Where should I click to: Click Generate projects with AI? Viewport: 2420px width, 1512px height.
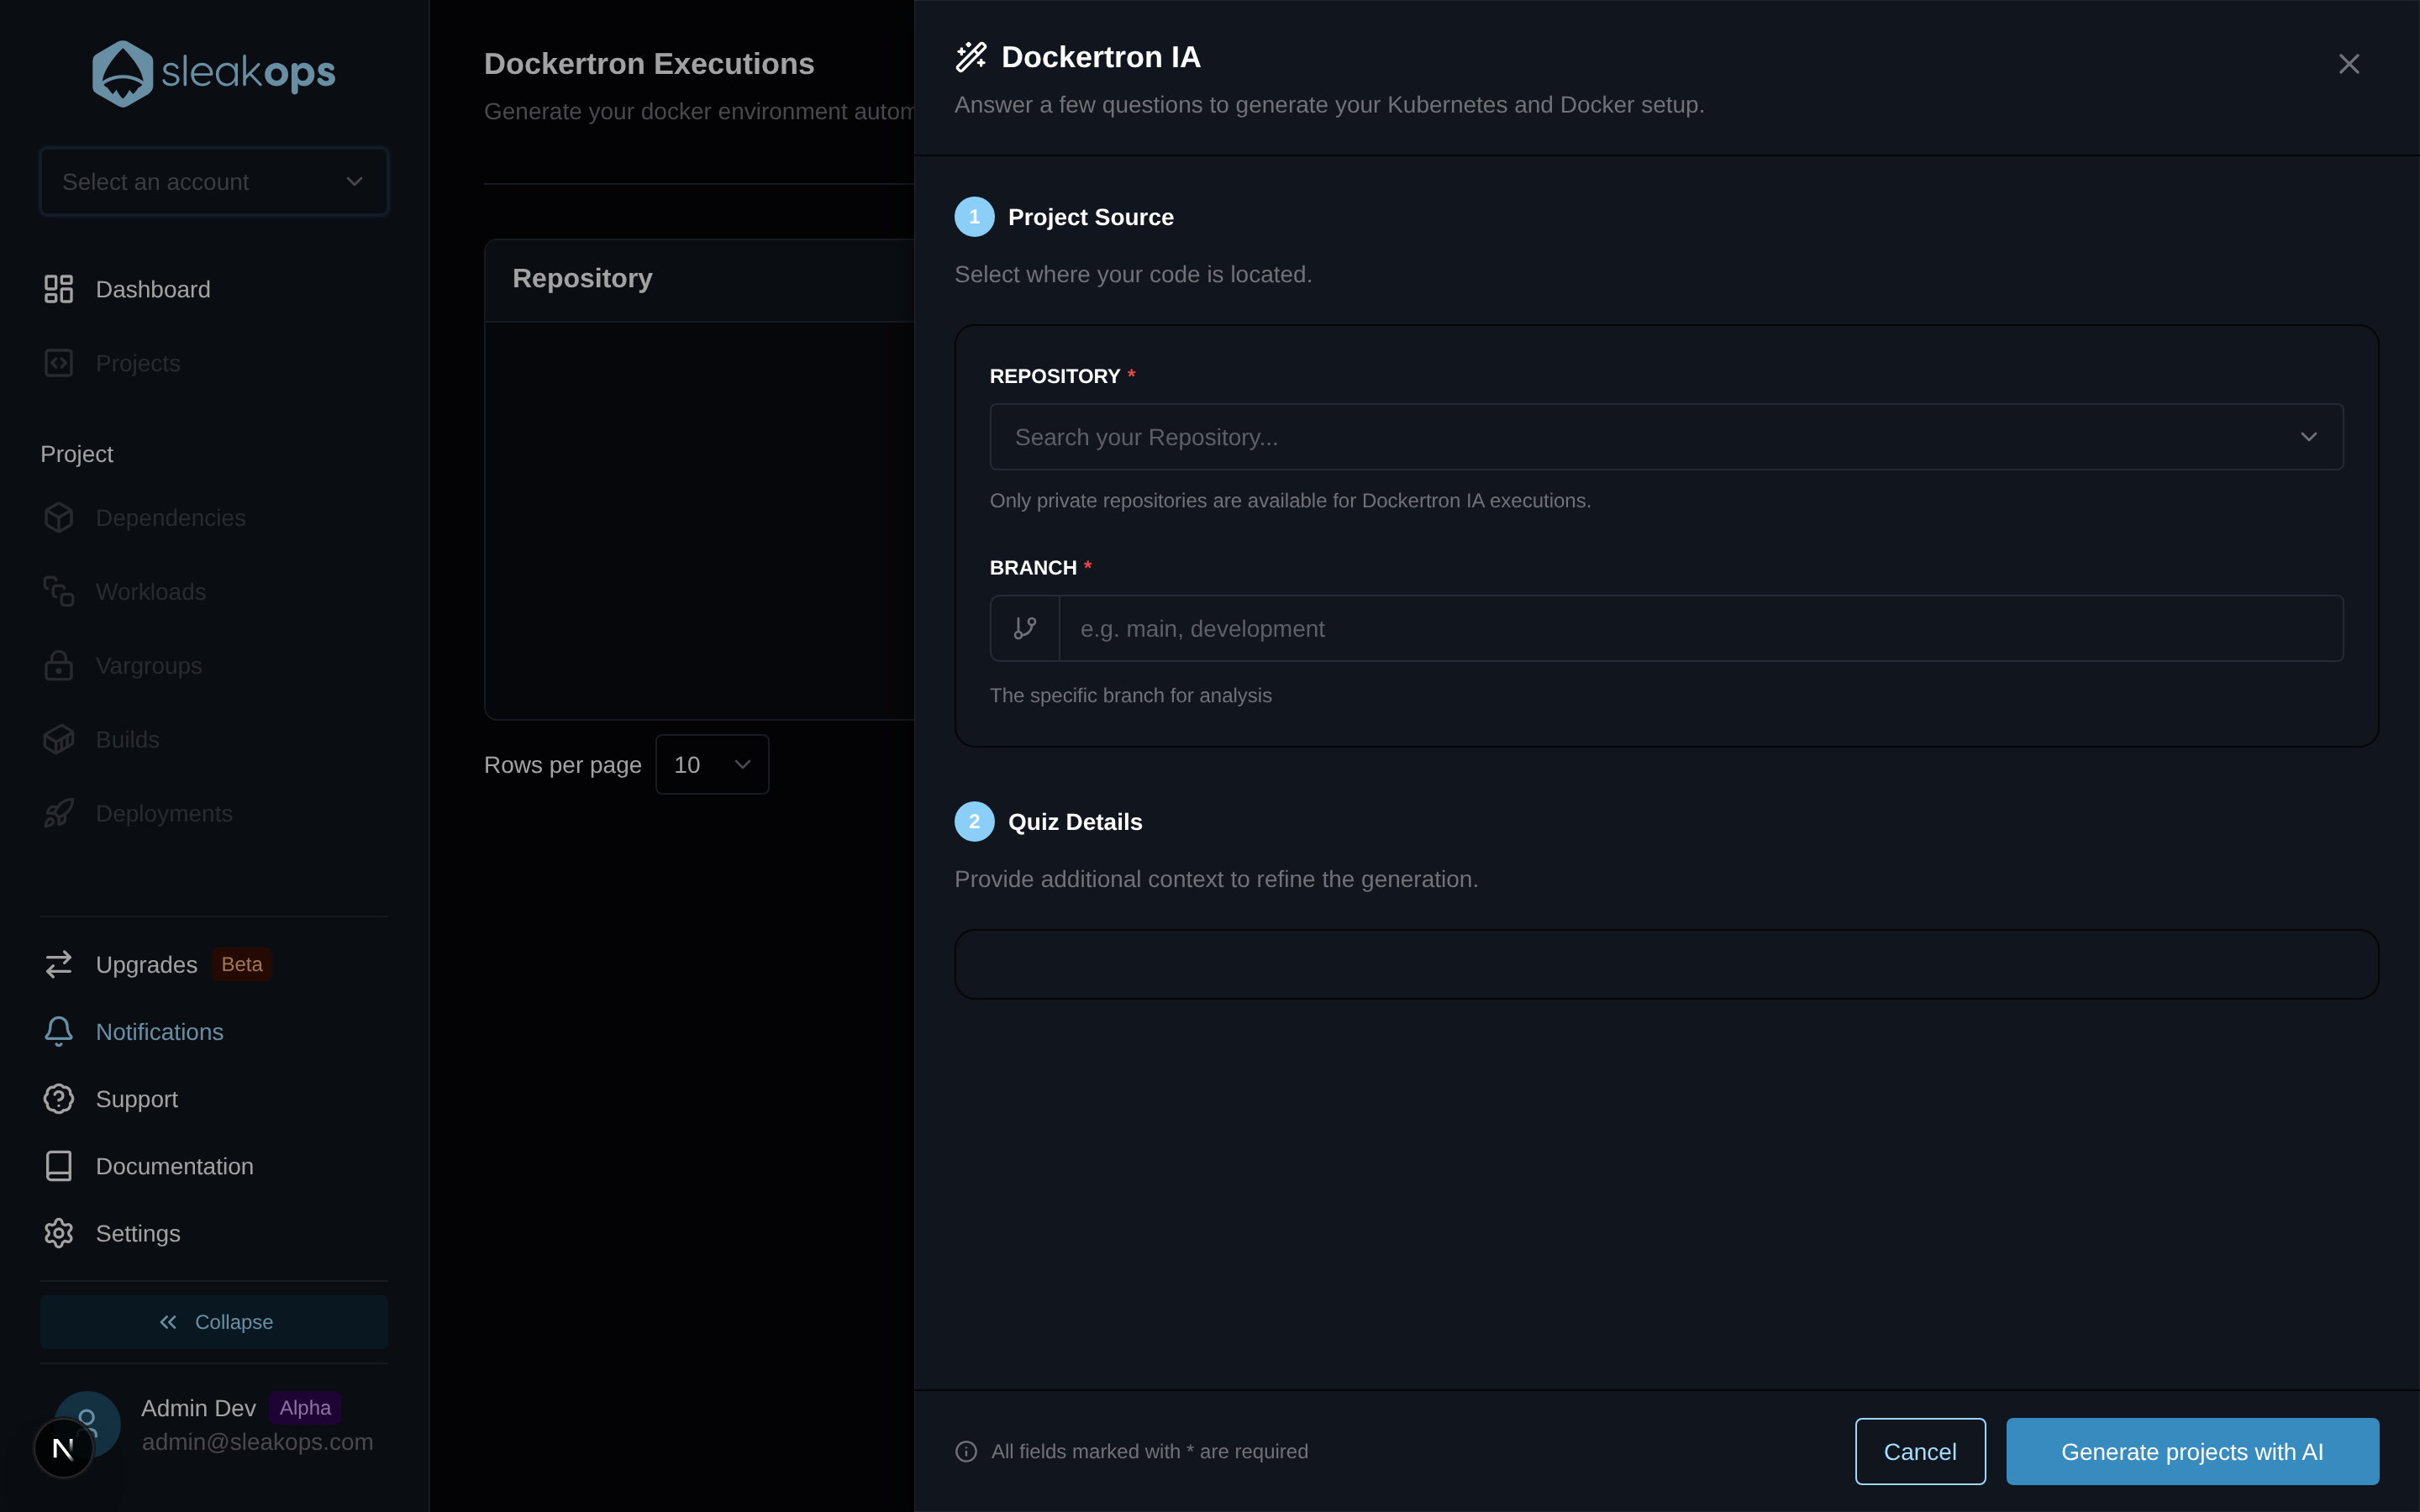2192,1451
